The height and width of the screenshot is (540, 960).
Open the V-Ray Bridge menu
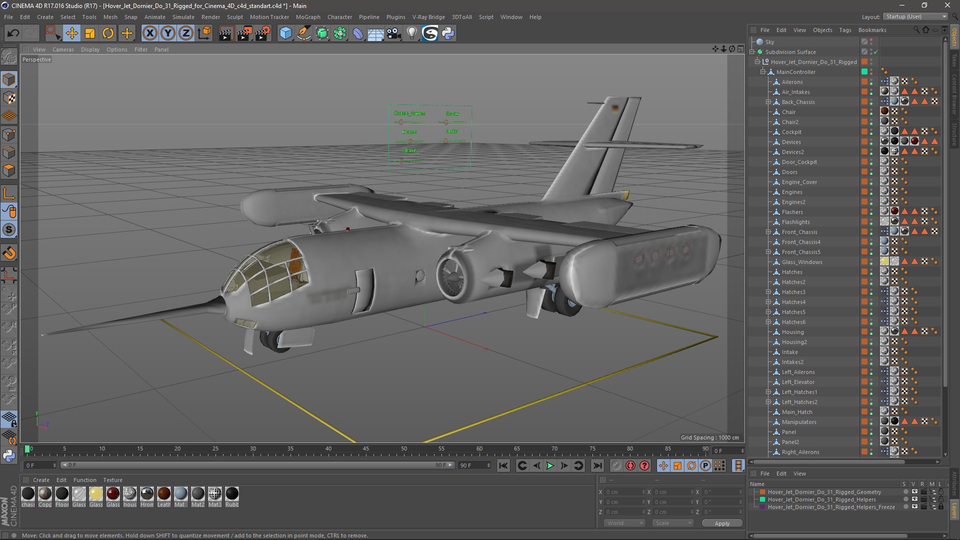tap(428, 17)
